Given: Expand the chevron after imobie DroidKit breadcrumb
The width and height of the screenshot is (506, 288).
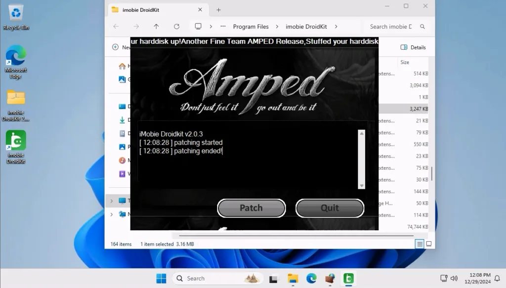Looking at the screenshot, I should (x=336, y=27).
